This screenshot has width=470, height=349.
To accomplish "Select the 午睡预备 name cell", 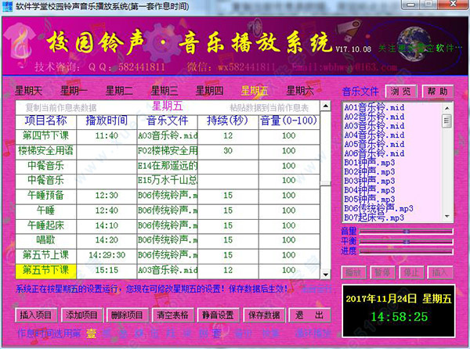I will [x=46, y=195].
